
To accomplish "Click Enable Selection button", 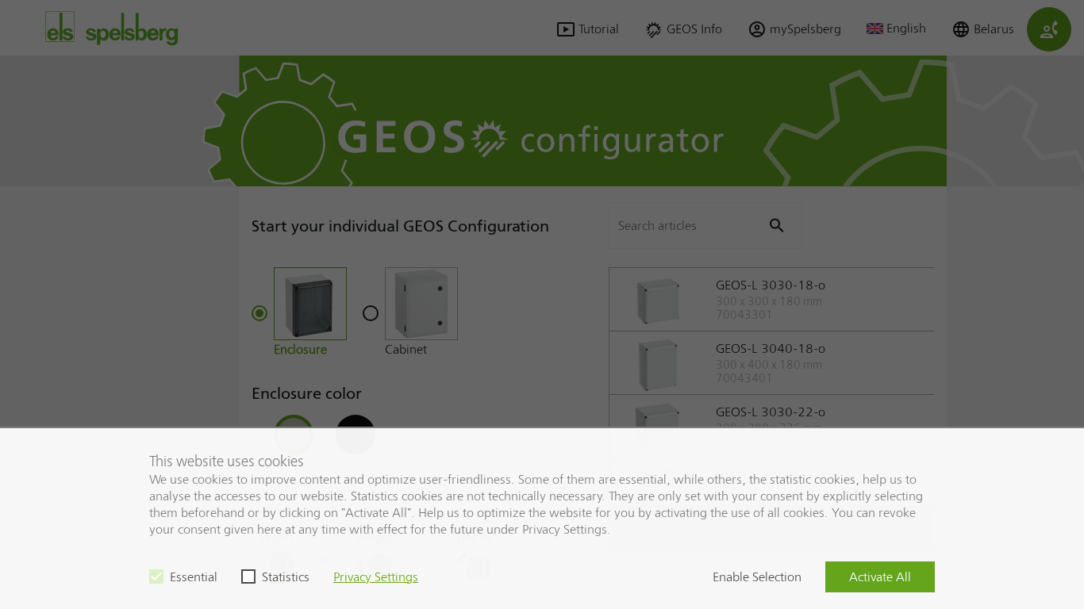I will [x=756, y=576].
